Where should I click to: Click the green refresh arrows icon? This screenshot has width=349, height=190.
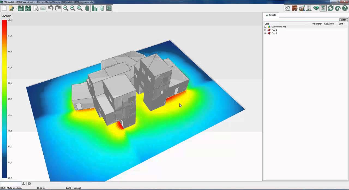tap(331, 8)
